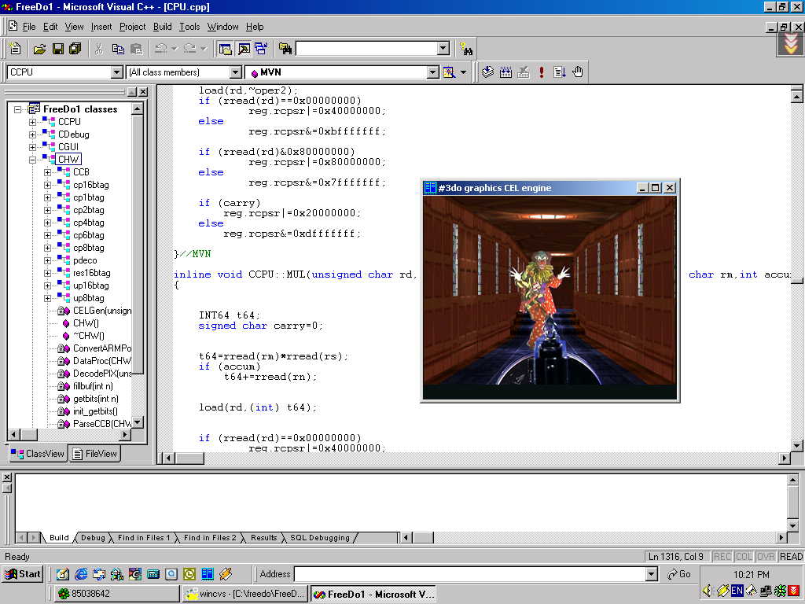Click the Start button
Viewport: 805px width, 604px height.
23,574
